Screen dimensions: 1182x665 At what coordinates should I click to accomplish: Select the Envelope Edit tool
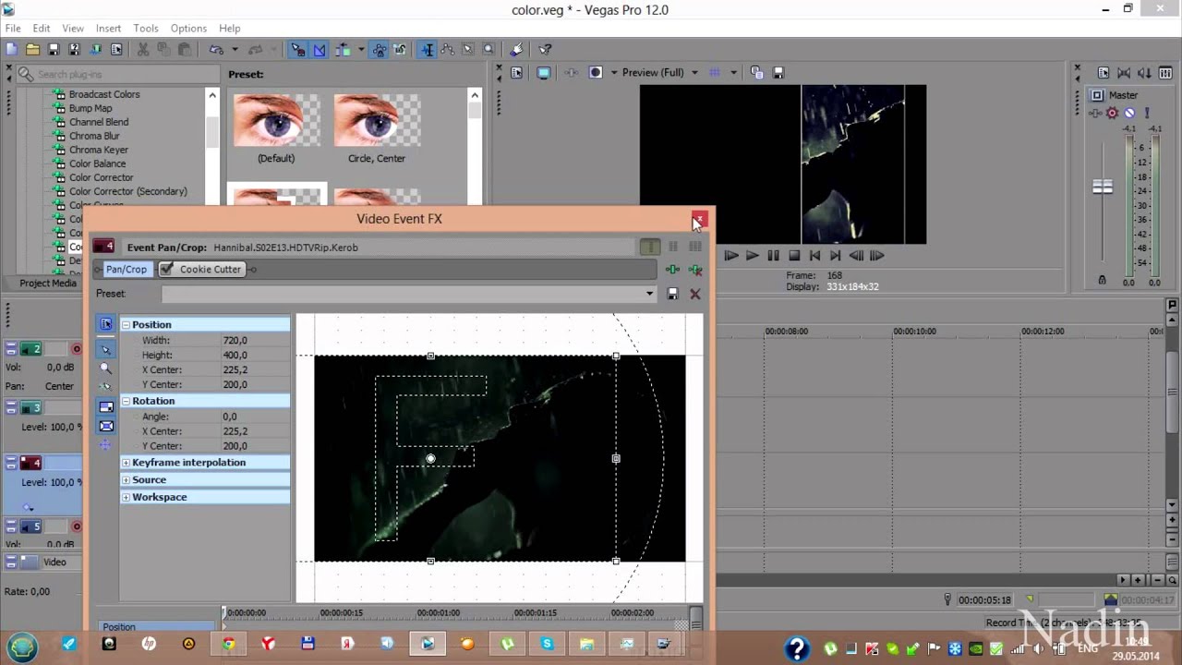pos(448,50)
